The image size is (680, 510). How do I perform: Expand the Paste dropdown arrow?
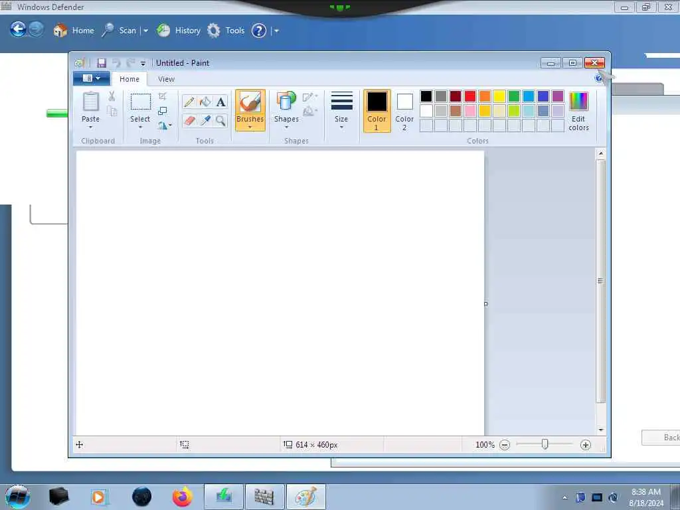(90, 127)
